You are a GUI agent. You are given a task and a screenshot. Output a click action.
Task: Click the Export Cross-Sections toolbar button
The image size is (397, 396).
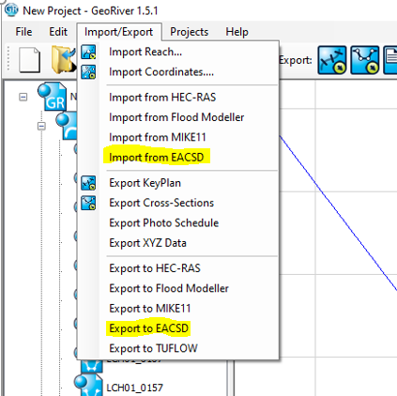tap(365, 60)
